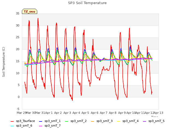Toggle the sp3_Tsurface legend entry
The image size is (175, 131).
[23, 121]
